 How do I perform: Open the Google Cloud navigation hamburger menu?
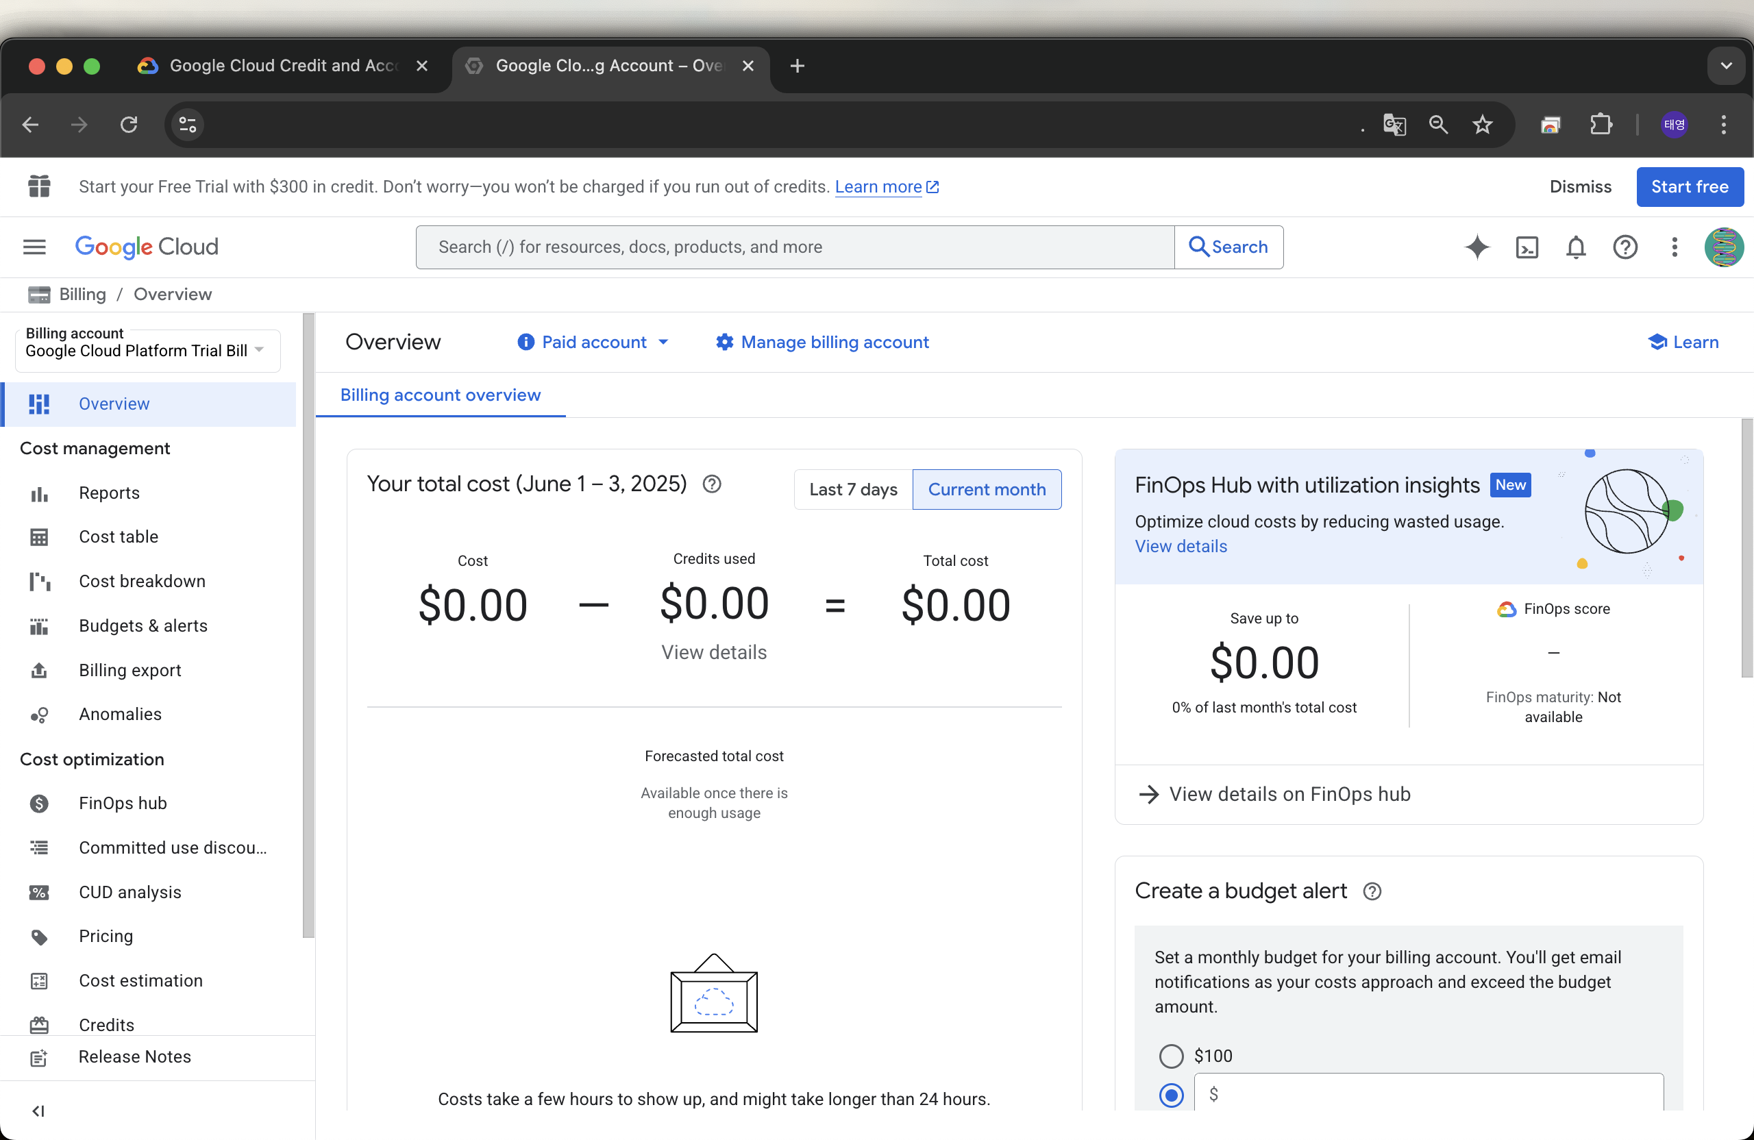tap(35, 247)
